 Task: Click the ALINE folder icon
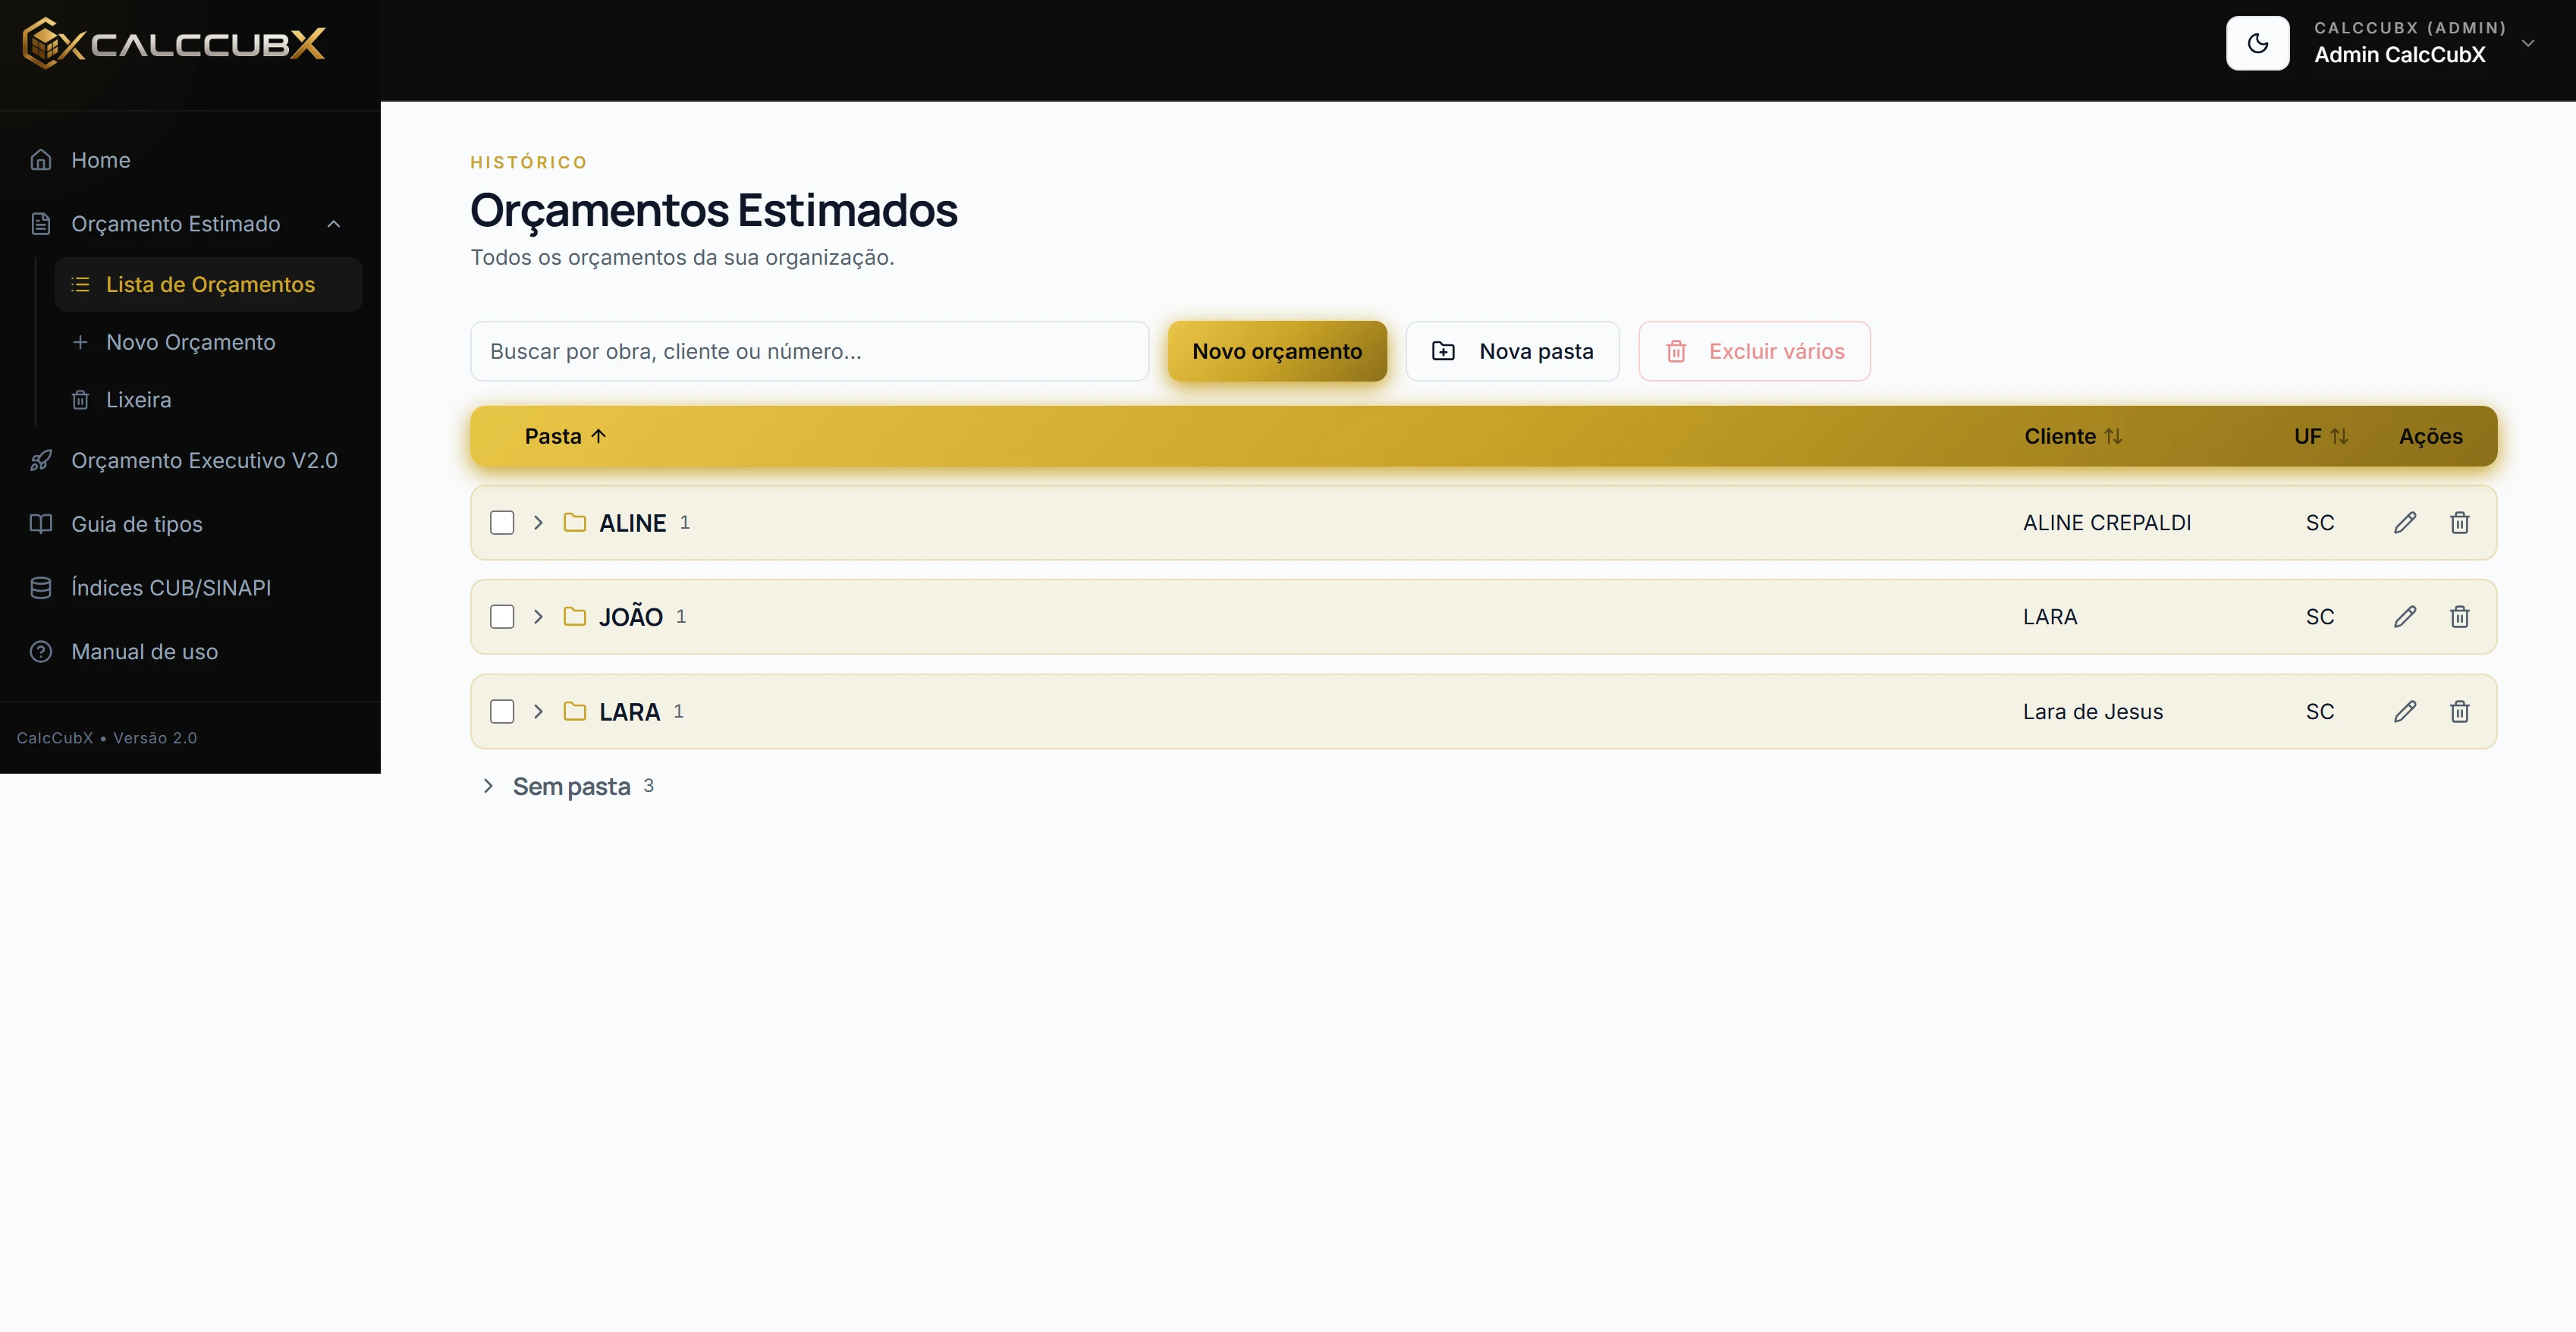(575, 523)
